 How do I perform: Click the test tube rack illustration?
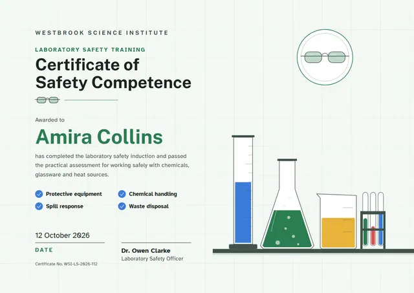pyautogui.click(x=373, y=221)
